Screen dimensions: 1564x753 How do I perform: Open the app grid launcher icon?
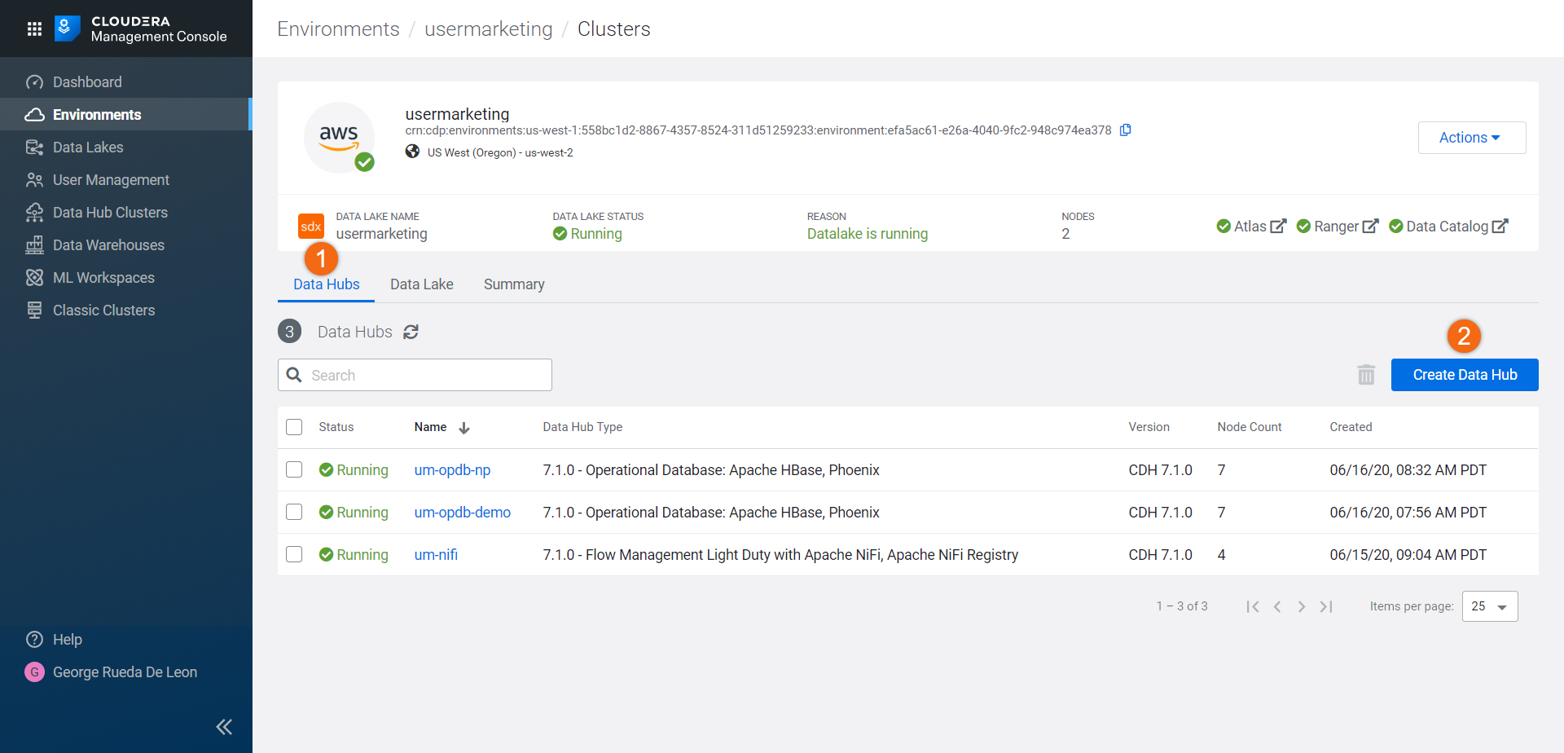pyautogui.click(x=34, y=29)
